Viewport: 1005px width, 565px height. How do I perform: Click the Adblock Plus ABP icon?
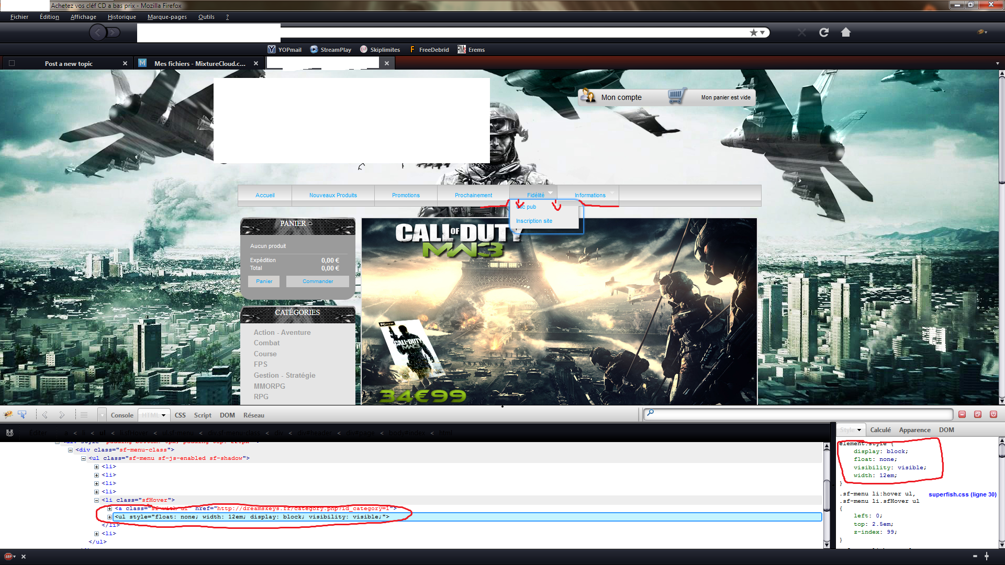(x=8, y=556)
